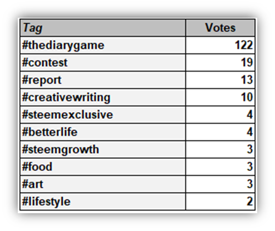The height and width of the screenshot is (231, 275).
Task: Click the votes cell beside #food
Action: pos(221,167)
